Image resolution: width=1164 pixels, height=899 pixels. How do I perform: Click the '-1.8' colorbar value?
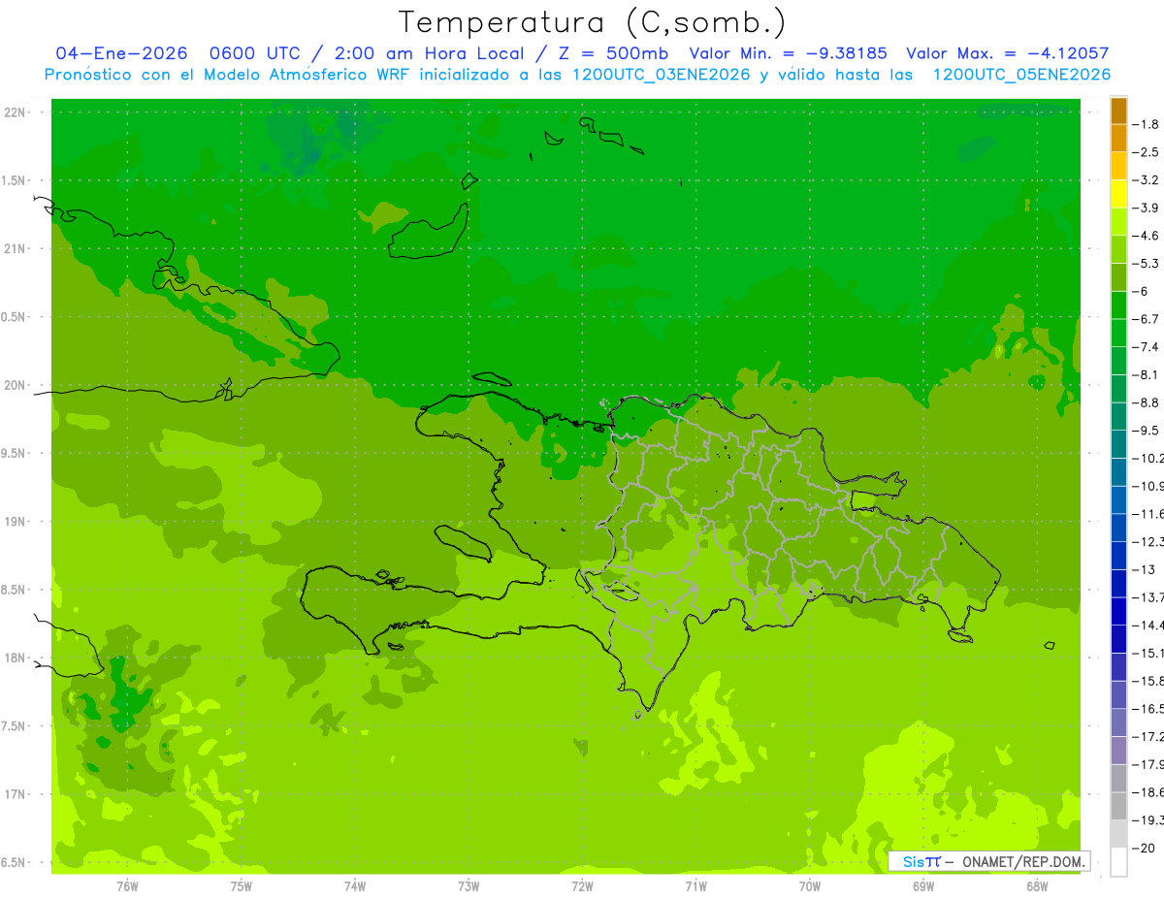click(x=1146, y=124)
